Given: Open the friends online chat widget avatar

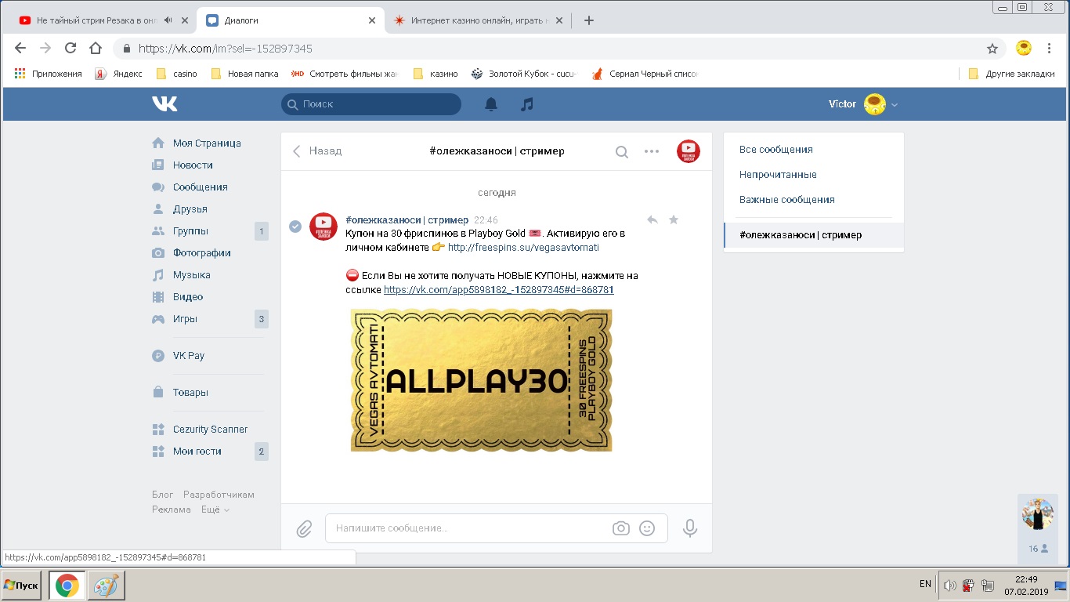Looking at the screenshot, I should tap(1037, 514).
